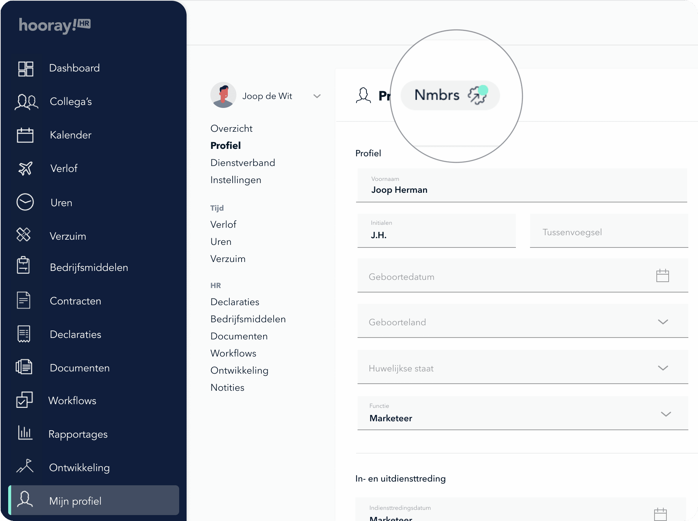Click the Nmbrs integration badge
The image size is (698, 521).
[x=450, y=95]
